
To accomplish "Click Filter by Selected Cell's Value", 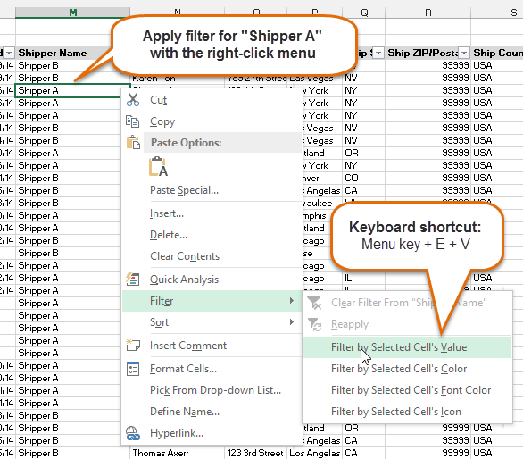I will (407, 347).
